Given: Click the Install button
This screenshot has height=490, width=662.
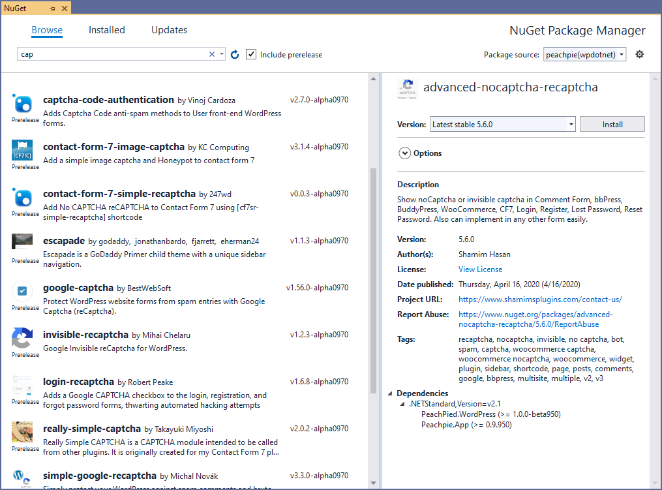Looking at the screenshot, I should (x=612, y=124).
